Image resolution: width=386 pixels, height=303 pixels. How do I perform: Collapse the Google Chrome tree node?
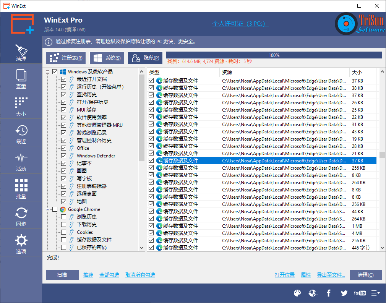point(47,209)
